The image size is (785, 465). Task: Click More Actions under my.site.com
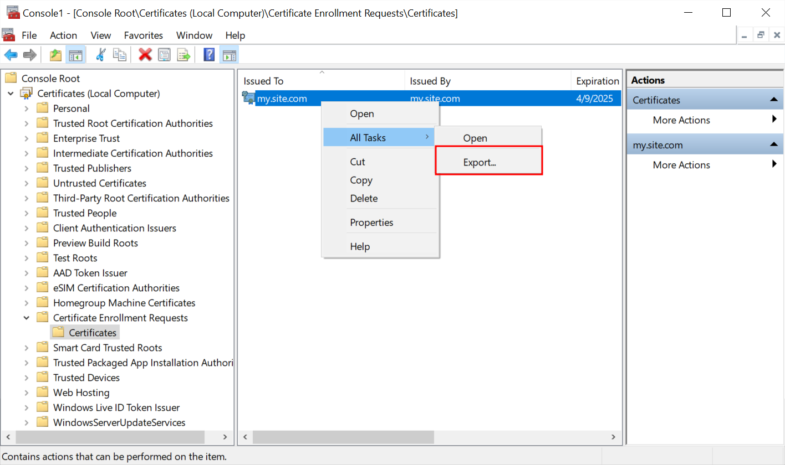(x=681, y=165)
